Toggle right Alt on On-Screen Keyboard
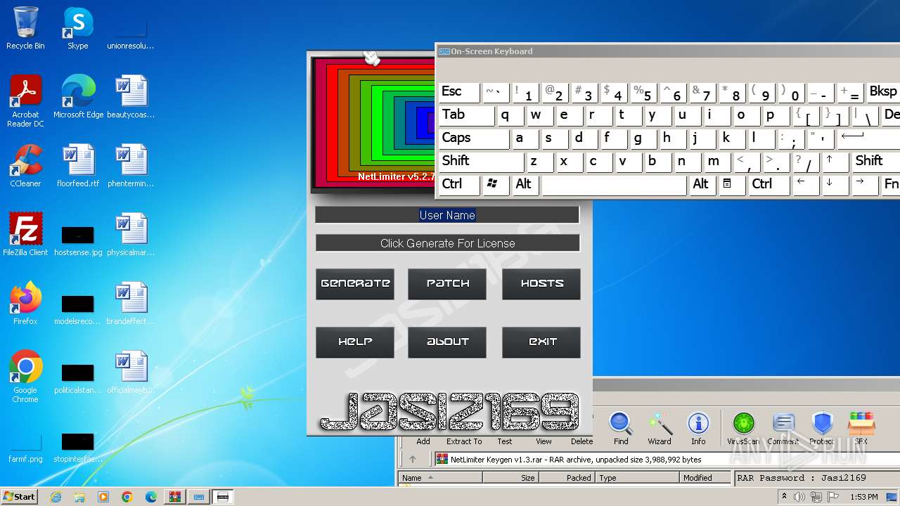Image resolution: width=900 pixels, height=506 pixels. [702, 185]
